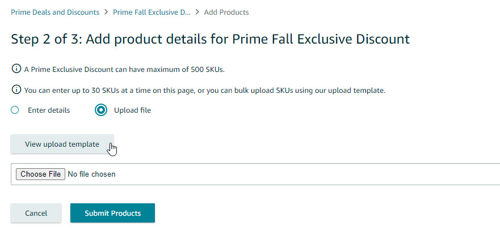Cancel adding products
The width and height of the screenshot is (500, 252).
tap(36, 213)
